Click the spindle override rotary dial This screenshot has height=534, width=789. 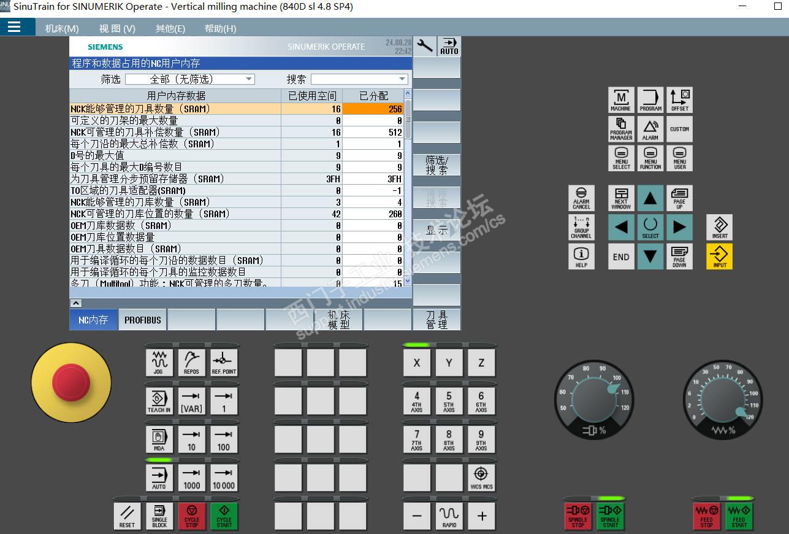point(594,400)
